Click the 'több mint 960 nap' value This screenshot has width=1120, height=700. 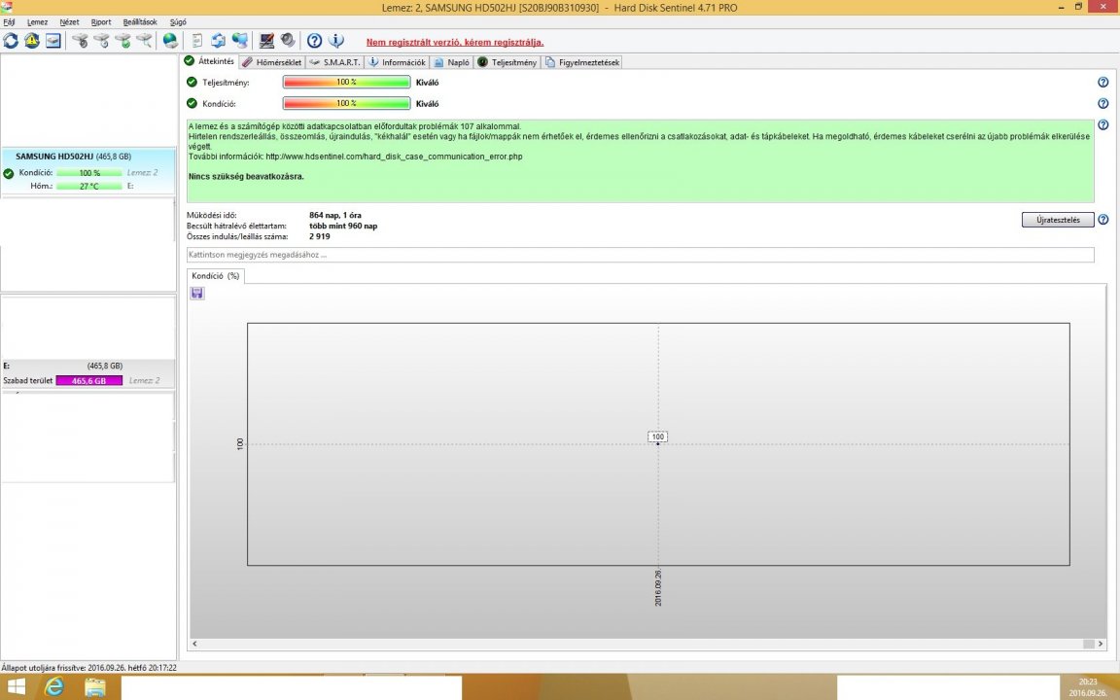pos(343,226)
